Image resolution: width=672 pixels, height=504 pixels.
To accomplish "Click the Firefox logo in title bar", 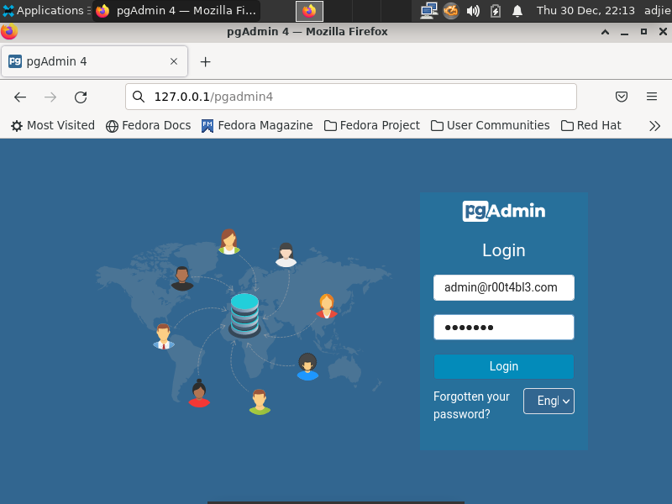I will (x=9, y=32).
